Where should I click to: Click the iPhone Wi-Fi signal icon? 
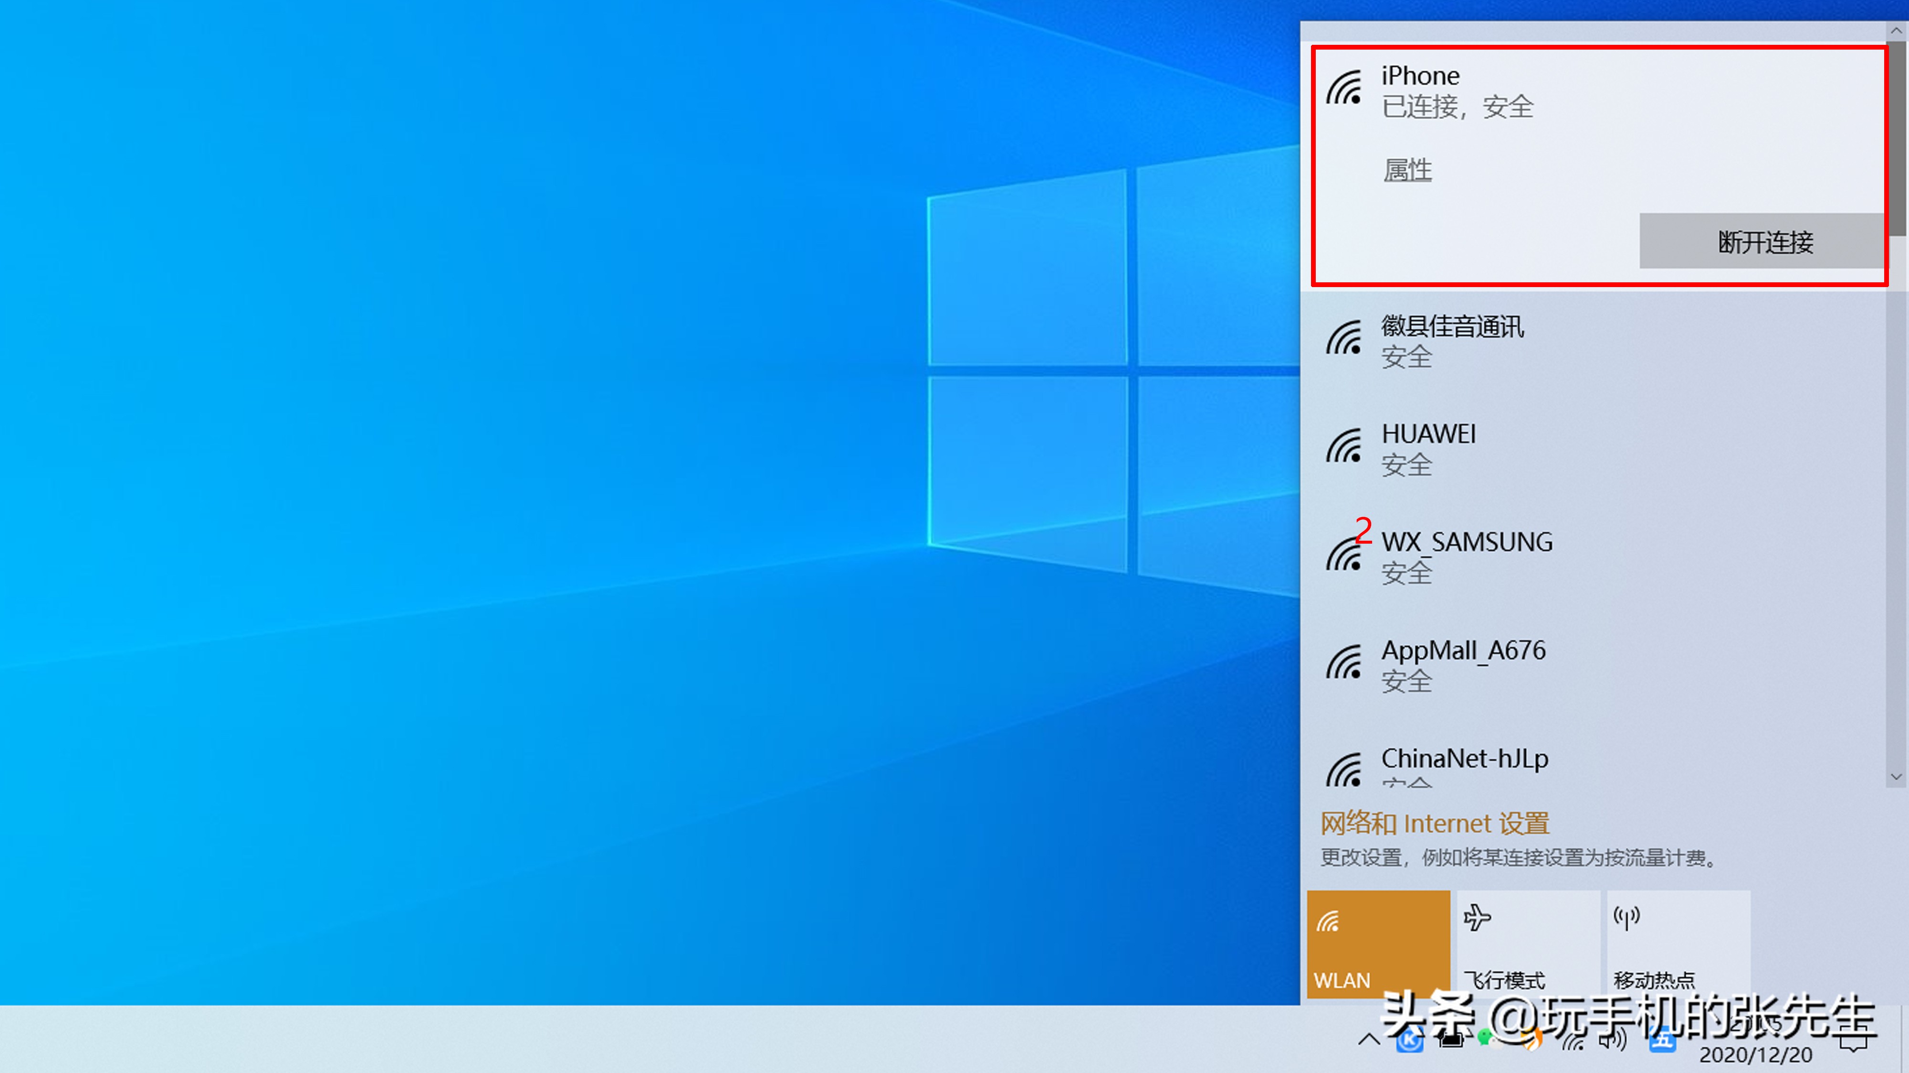(x=1344, y=87)
